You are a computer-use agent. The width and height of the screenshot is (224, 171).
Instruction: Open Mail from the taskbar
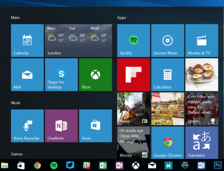pyautogui.click(x=152, y=165)
